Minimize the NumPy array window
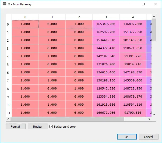Screen dimensions: 162x143 [131, 4]
